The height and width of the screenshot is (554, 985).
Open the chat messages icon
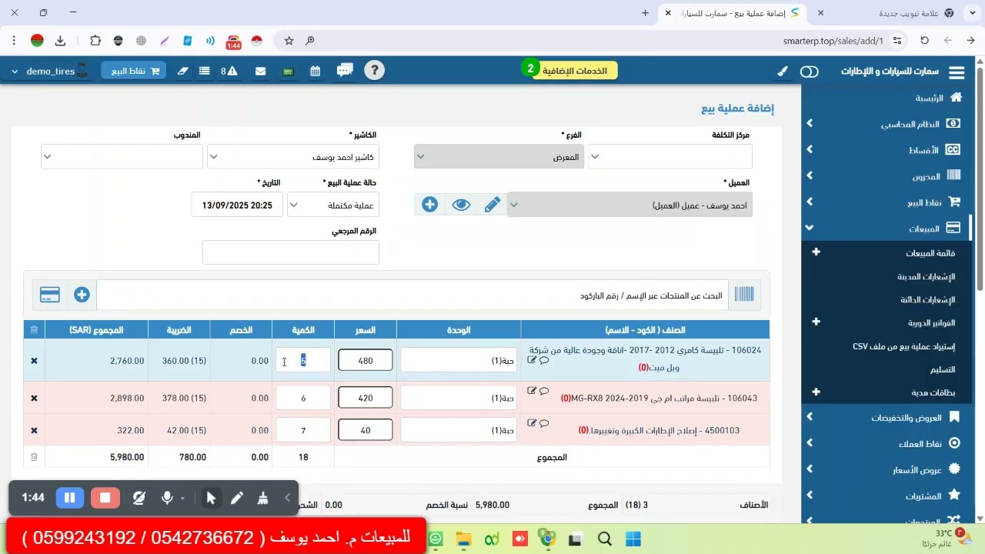345,71
